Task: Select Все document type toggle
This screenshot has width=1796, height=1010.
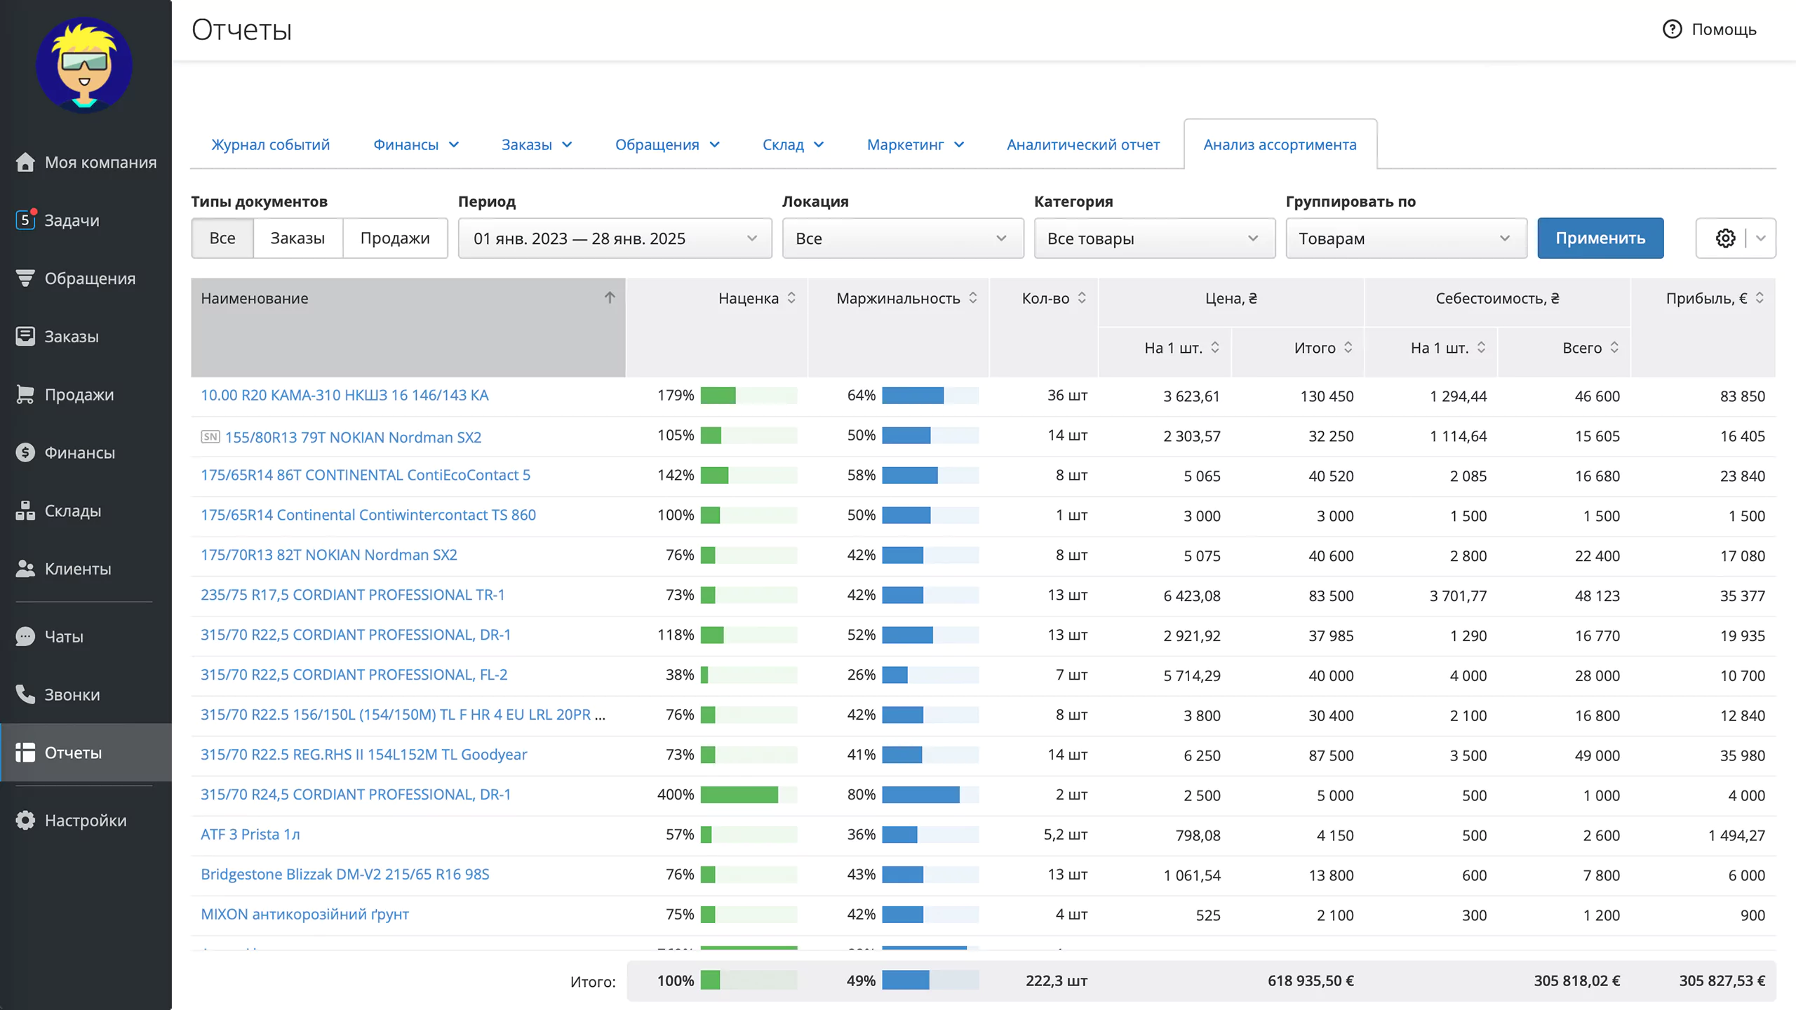Action: click(x=222, y=238)
